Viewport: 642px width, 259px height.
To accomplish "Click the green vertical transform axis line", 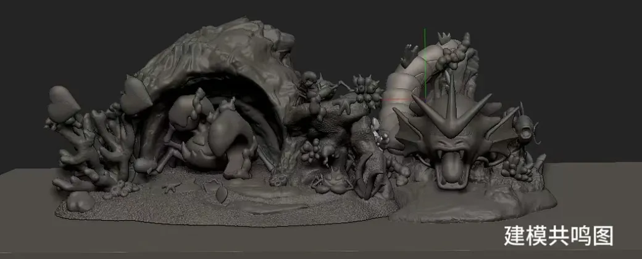I will pyautogui.click(x=425, y=63).
